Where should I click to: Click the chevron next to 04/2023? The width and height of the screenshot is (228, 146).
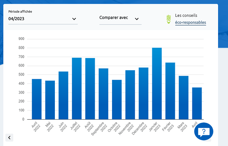click(74, 19)
